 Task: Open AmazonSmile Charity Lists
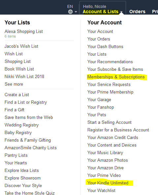31,148
